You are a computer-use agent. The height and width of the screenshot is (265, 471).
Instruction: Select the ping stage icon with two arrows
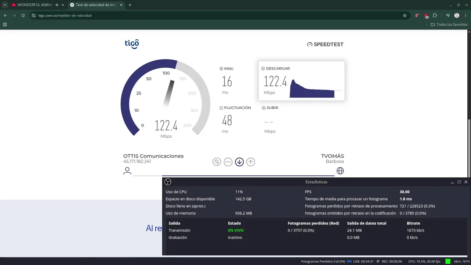coord(217,162)
